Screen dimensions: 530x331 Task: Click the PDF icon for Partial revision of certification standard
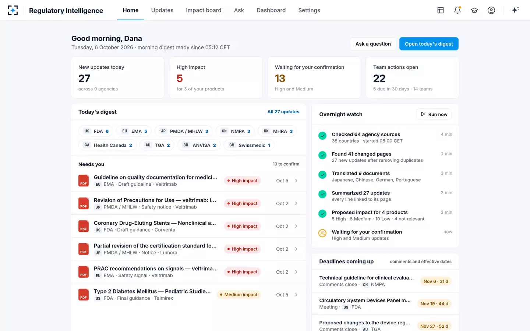click(x=84, y=249)
